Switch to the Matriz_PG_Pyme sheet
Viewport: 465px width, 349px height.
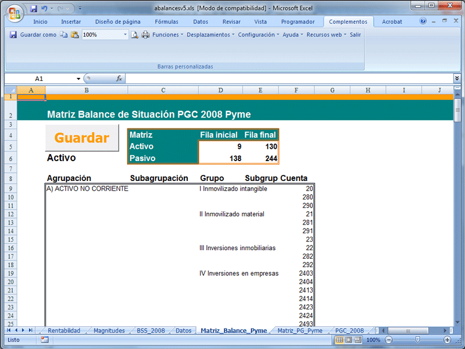point(300,330)
